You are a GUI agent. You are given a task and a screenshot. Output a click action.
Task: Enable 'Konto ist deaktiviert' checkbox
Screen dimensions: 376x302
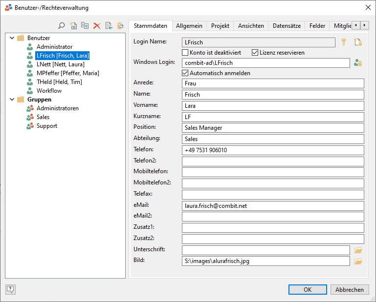tap(185, 53)
